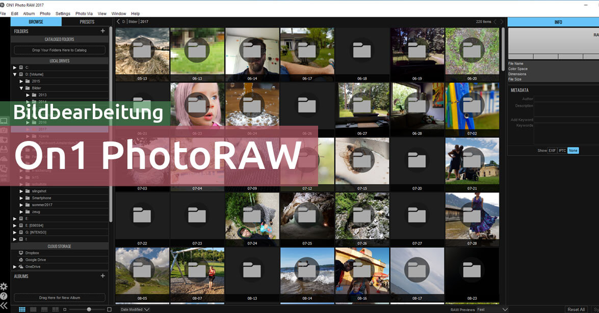Click Drag Here for New Album area

click(x=59, y=298)
